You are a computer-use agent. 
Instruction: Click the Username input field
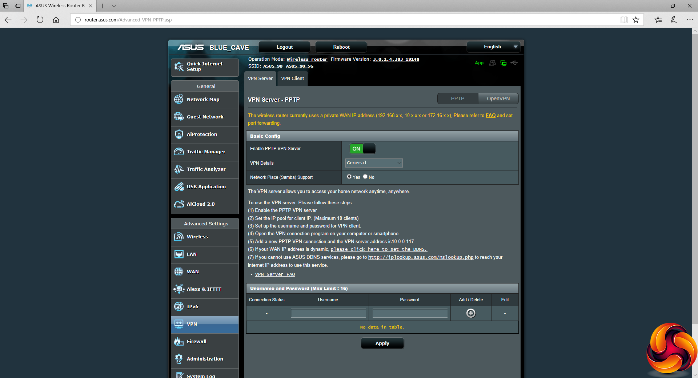(x=328, y=313)
